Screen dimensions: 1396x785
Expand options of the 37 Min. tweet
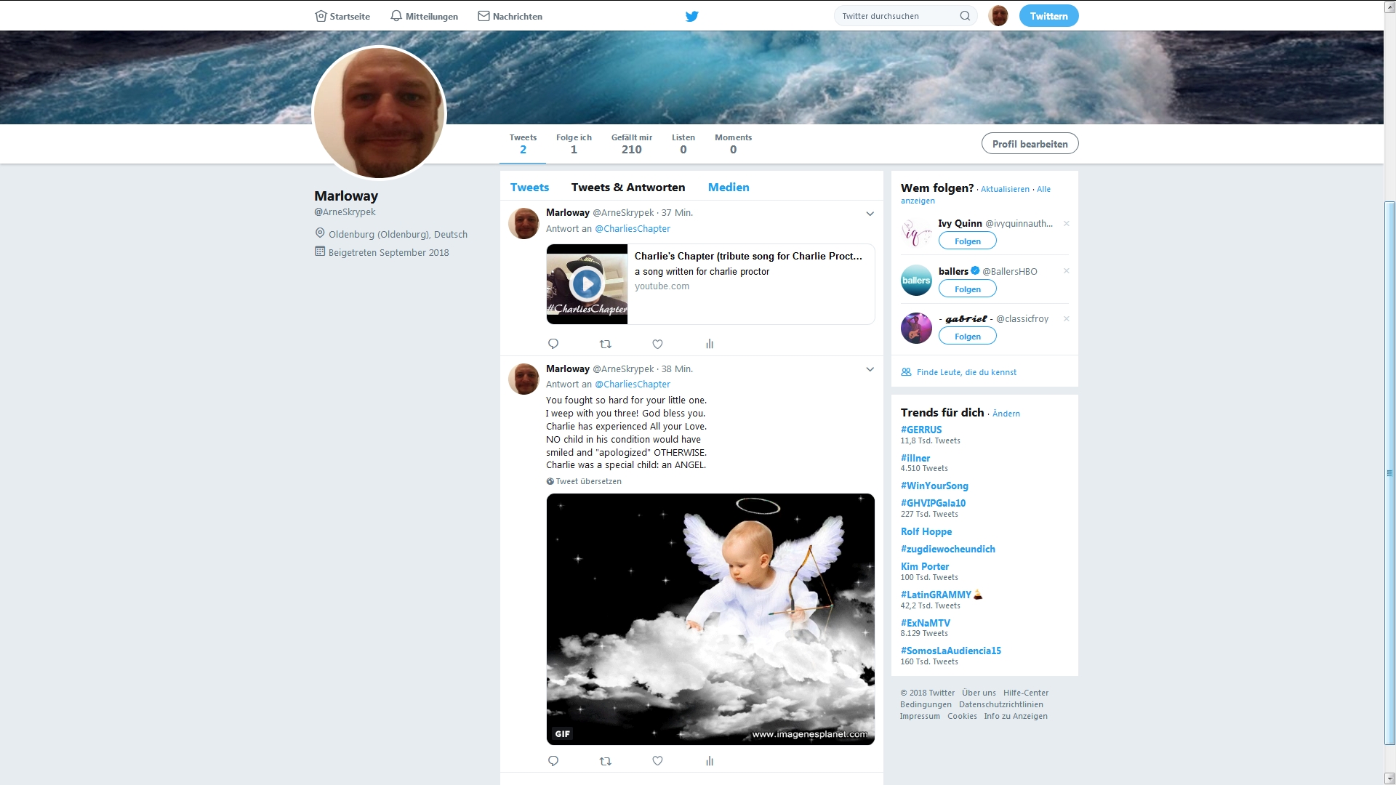tap(870, 214)
